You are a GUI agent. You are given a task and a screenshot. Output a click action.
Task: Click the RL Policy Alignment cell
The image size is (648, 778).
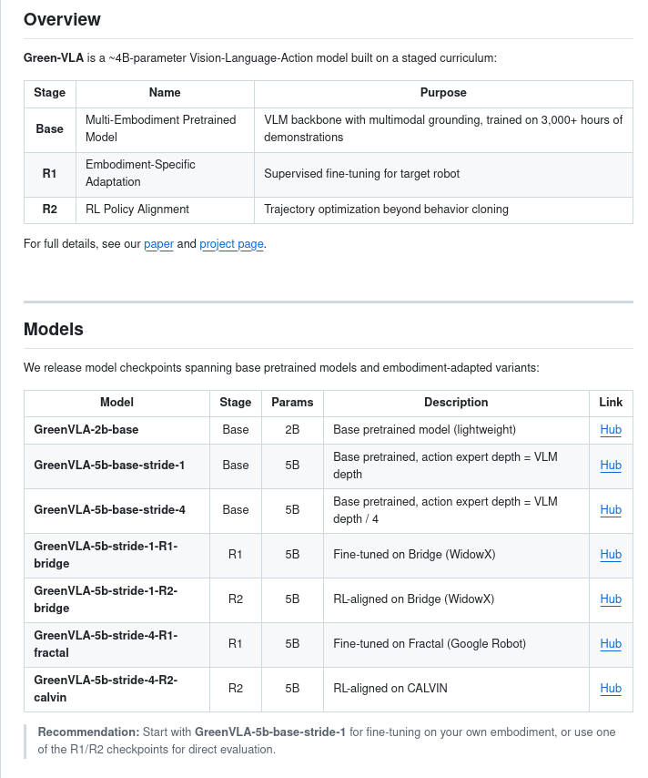[137, 210]
